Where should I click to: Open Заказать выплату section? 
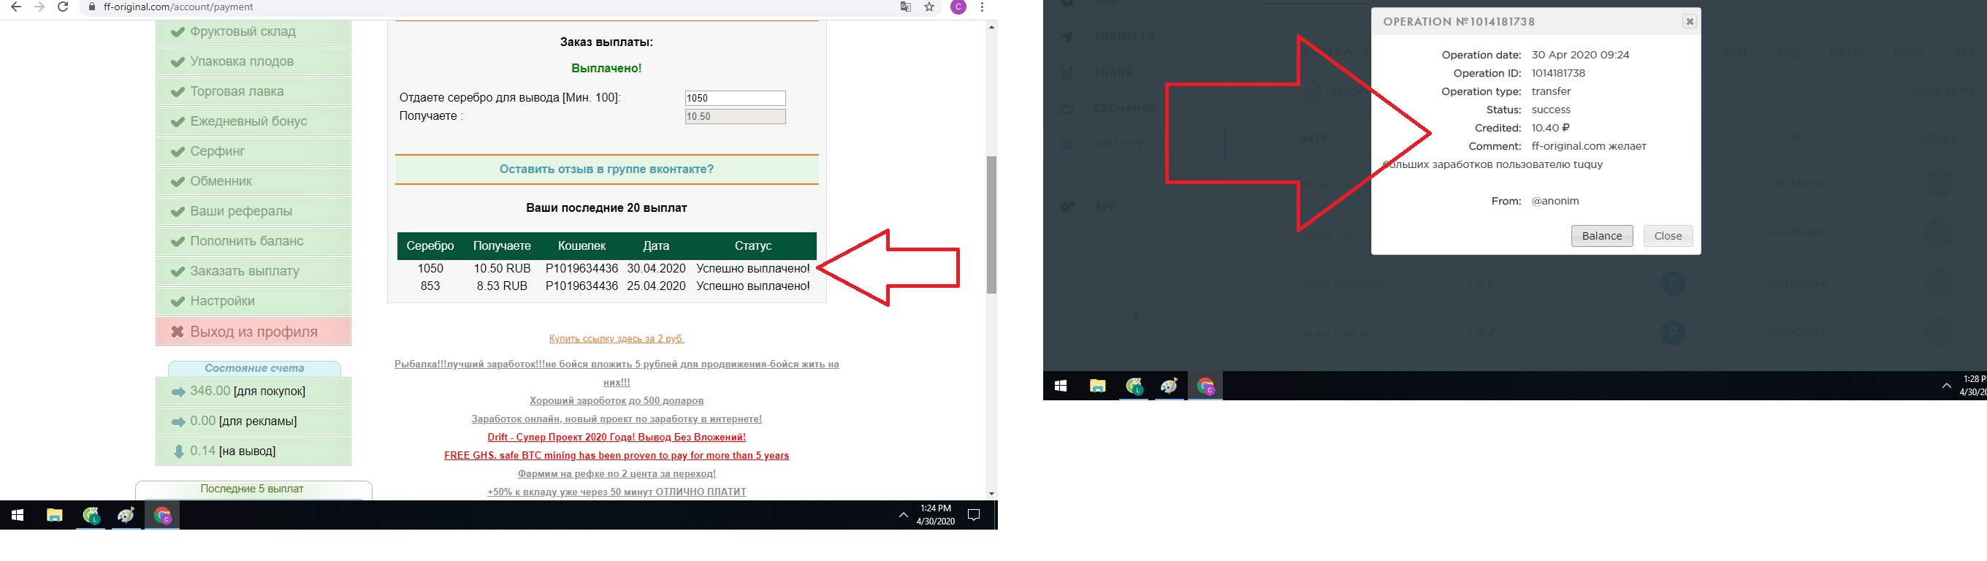(x=253, y=271)
